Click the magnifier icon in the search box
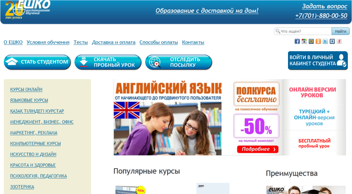 pyautogui.click(x=278, y=31)
